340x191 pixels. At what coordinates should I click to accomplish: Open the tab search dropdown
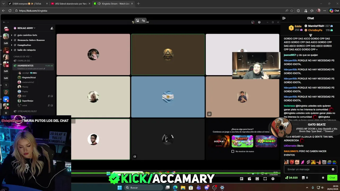click(x=3, y=4)
